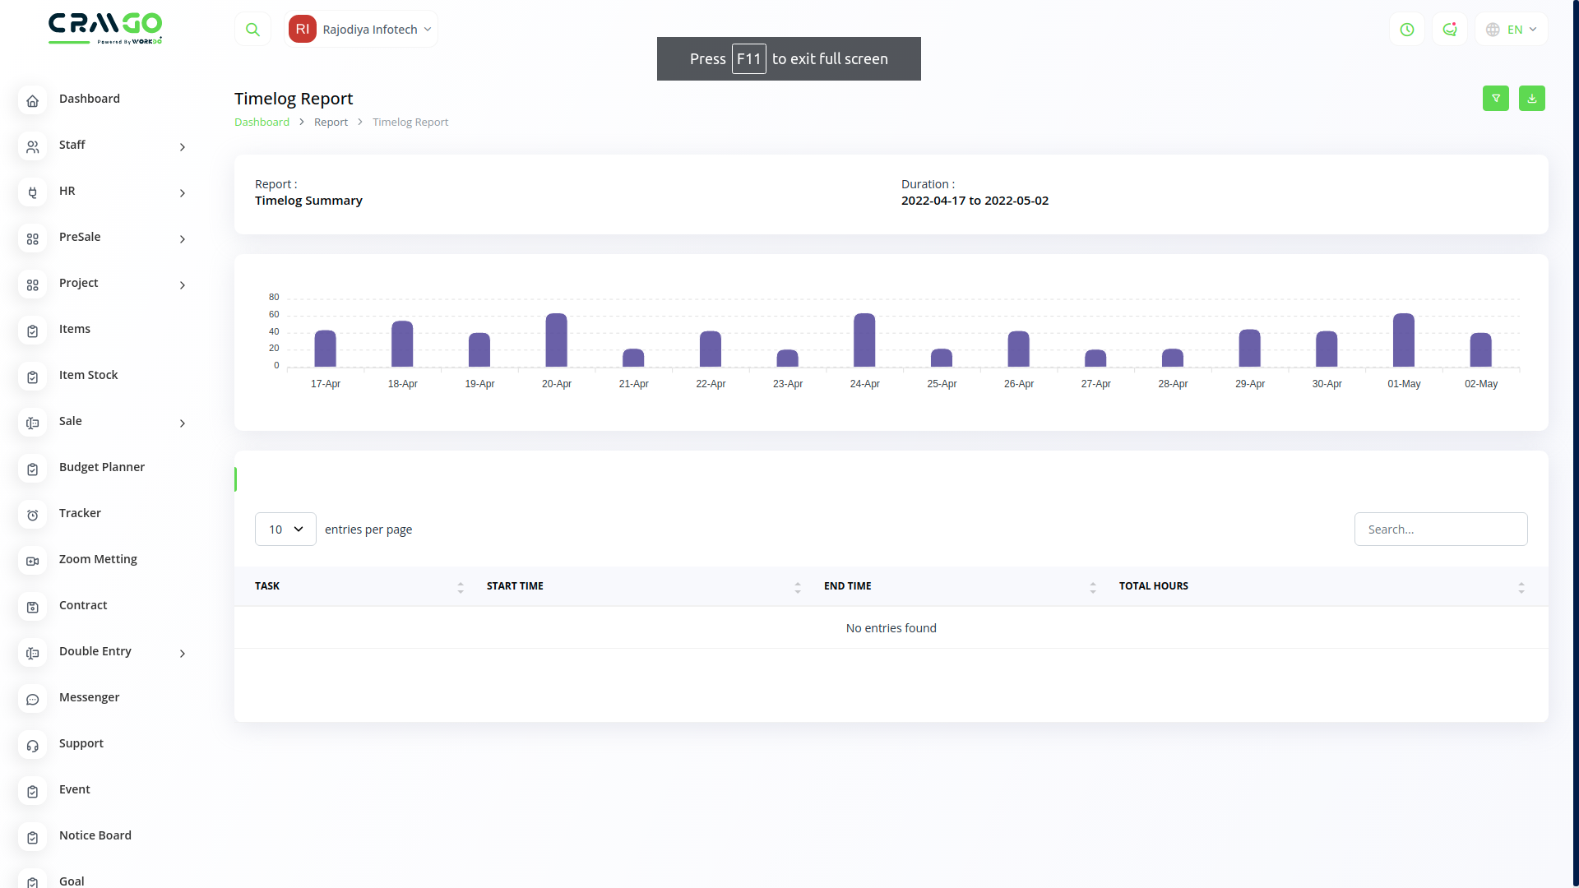Click the search magnifier icon

click(x=252, y=30)
